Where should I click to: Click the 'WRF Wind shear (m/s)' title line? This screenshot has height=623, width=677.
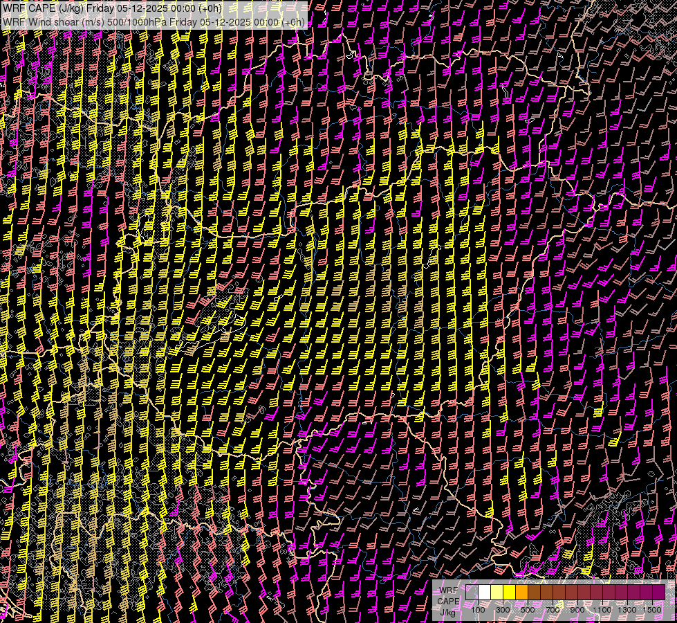pyautogui.click(x=154, y=22)
